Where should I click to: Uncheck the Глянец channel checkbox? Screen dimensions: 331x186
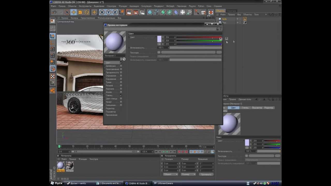point(121,95)
